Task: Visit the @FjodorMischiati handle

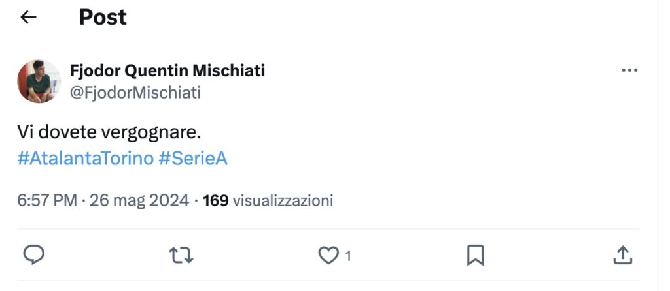Action: (x=135, y=93)
